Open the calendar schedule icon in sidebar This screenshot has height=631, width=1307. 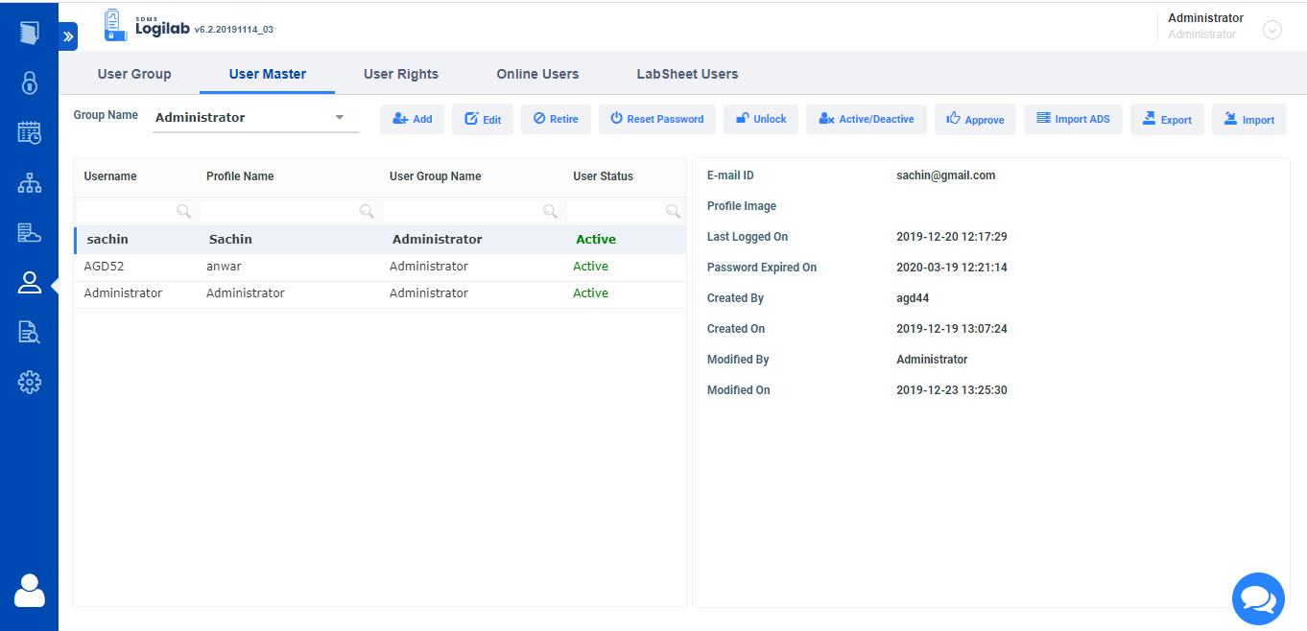(x=29, y=132)
